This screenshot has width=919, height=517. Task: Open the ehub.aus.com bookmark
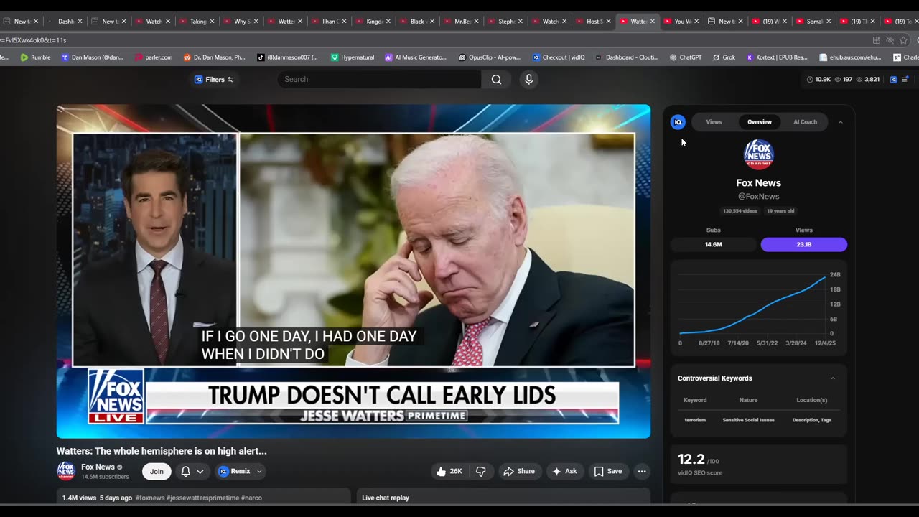point(850,57)
